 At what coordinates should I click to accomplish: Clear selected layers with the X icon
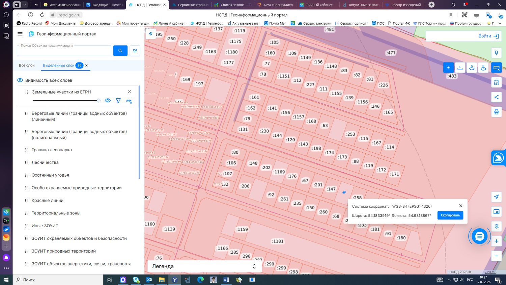[86, 66]
